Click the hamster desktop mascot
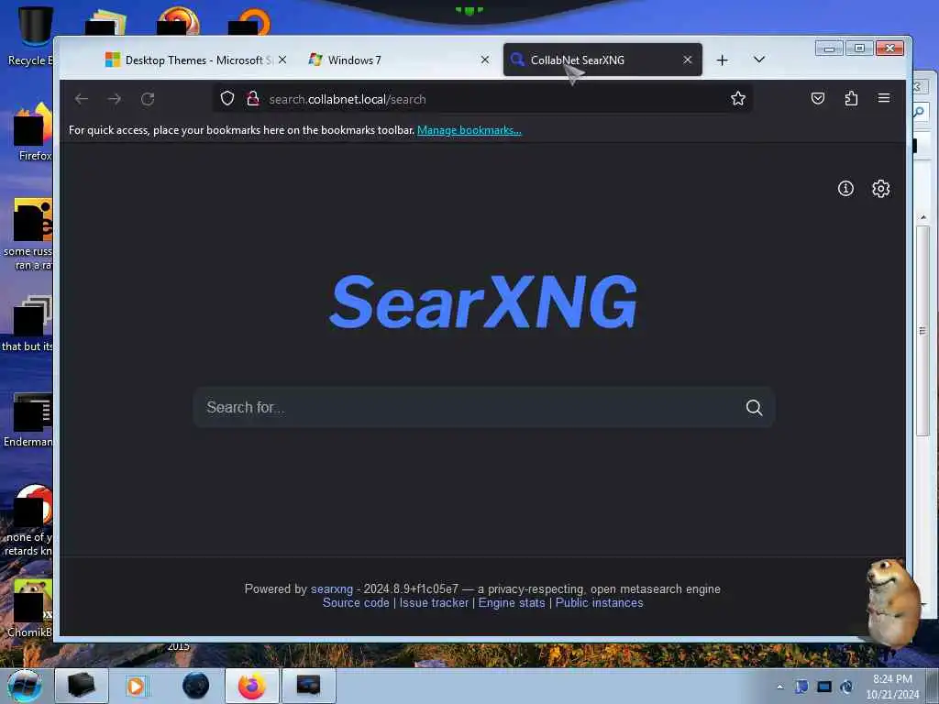Image resolution: width=939 pixels, height=704 pixels. (893, 605)
